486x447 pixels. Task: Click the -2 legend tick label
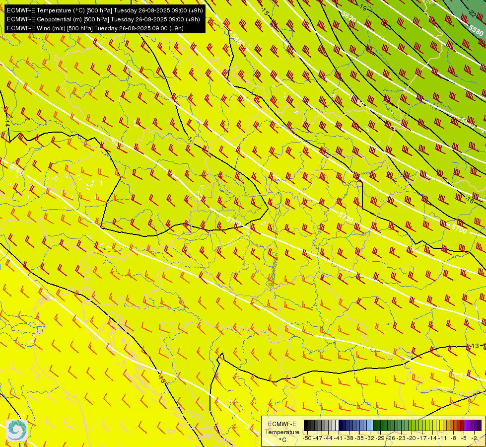(474, 438)
